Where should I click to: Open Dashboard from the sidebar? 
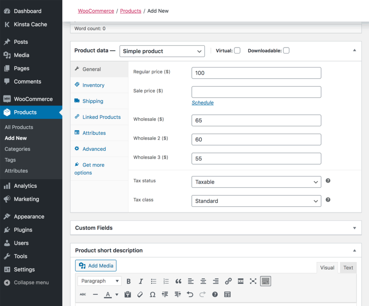point(31,11)
